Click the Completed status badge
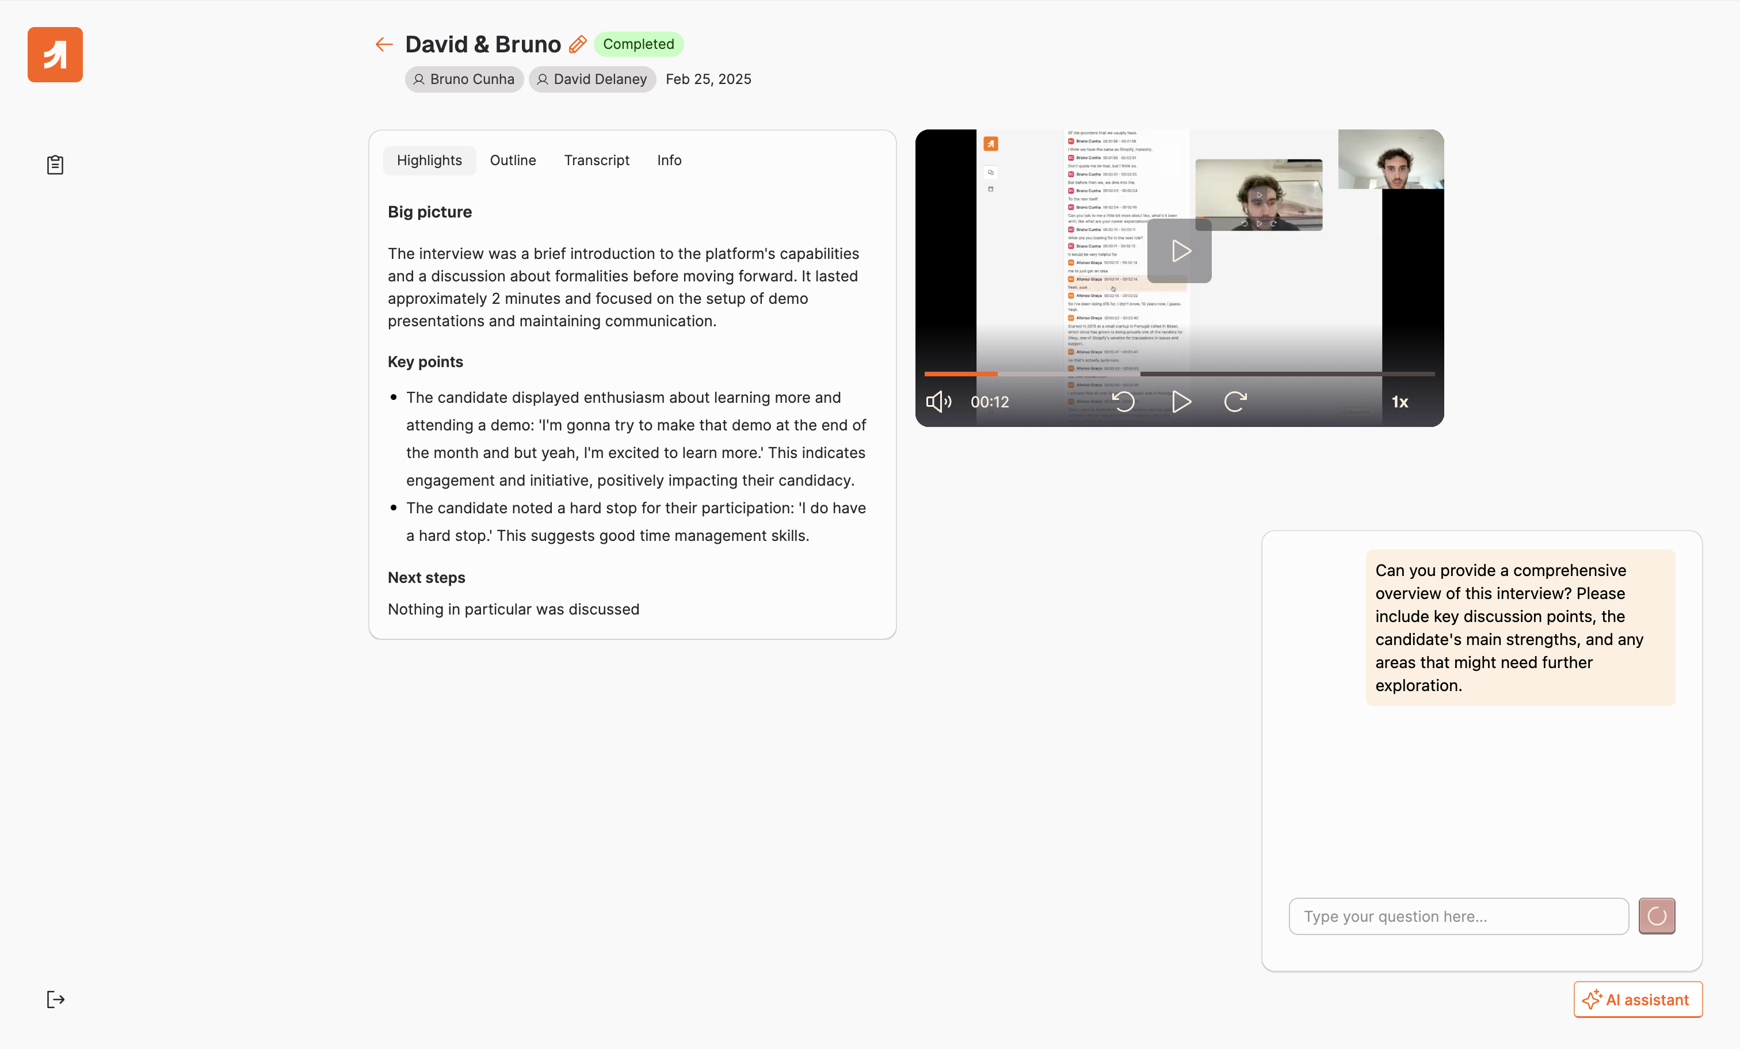Viewport: 1740px width, 1049px height. pos(638,44)
